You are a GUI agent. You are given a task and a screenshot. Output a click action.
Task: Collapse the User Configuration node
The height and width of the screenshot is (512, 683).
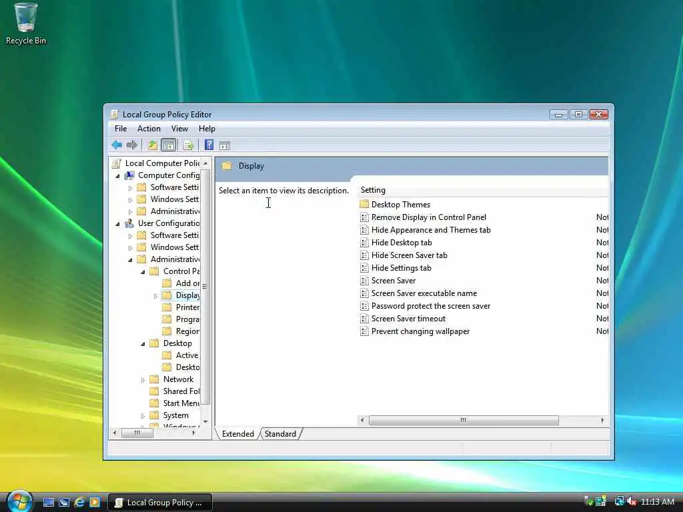[117, 224]
